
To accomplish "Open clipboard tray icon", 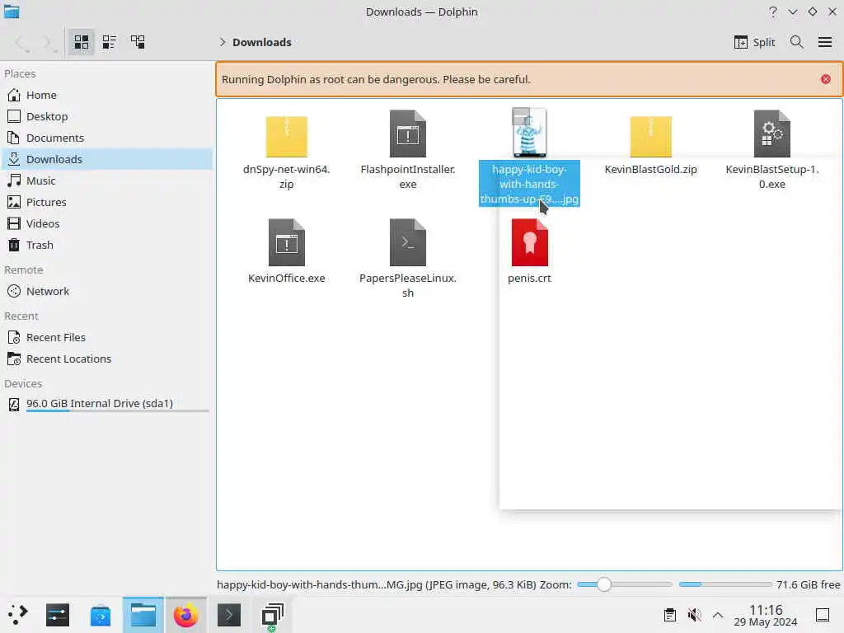I will (x=669, y=615).
